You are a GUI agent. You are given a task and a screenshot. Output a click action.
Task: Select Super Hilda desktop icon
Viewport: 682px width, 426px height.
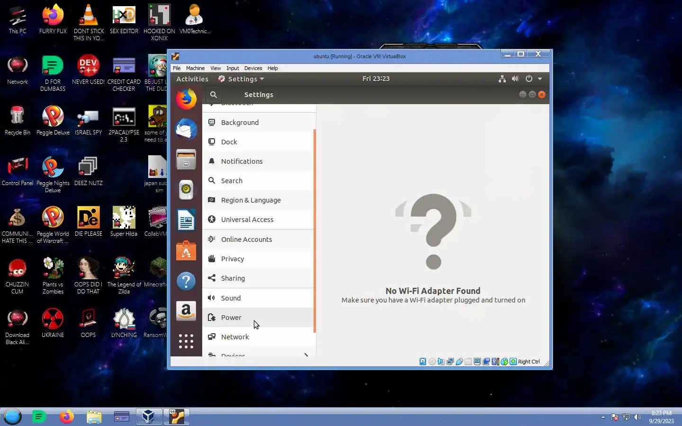coord(124,222)
